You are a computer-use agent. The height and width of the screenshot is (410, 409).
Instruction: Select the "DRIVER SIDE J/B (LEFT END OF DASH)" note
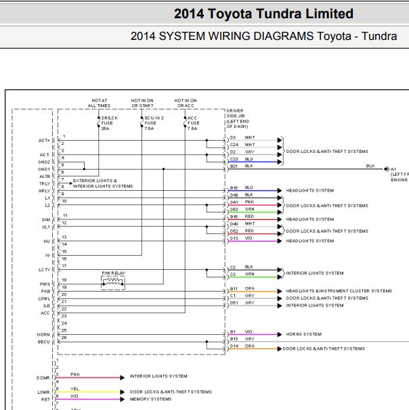point(238,118)
